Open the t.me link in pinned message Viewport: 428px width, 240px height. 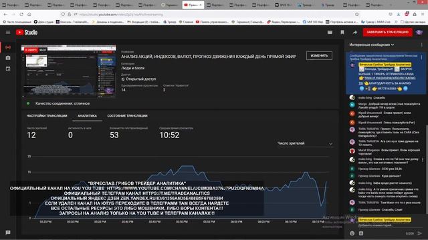(390, 78)
